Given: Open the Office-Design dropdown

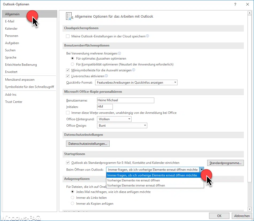Looking at the screenshot, I should (x=122, y=126).
